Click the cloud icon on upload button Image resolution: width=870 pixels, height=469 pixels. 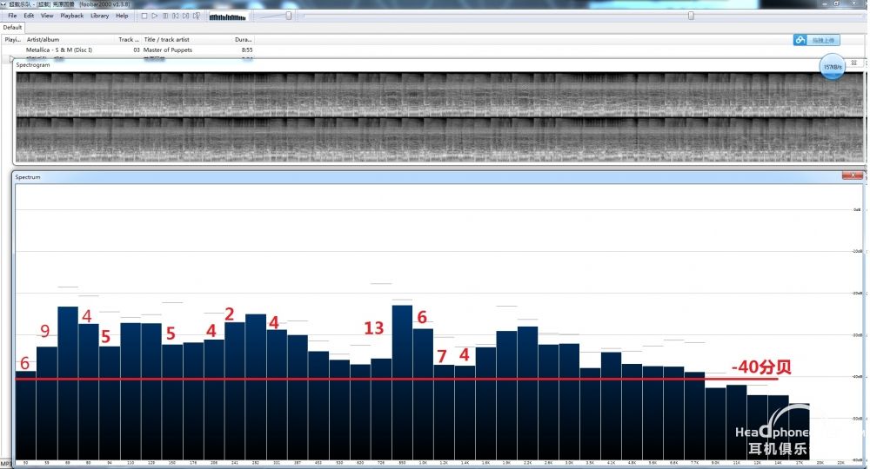(800, 40)
